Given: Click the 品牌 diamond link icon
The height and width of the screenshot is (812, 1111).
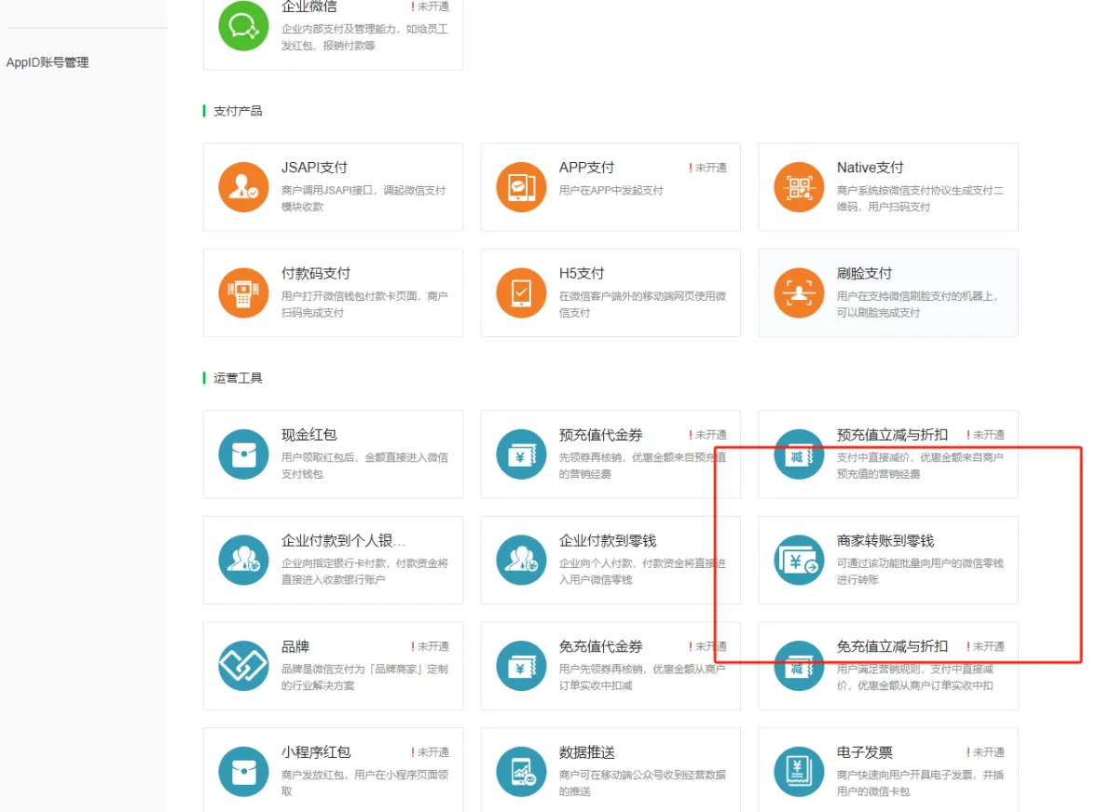Looking at the screenshot, I should (243, 666).
